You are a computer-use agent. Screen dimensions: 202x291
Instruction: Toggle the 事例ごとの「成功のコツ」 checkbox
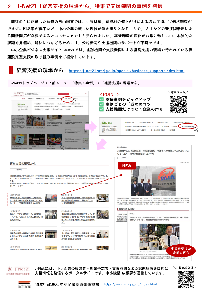click(x=102, y=104)
